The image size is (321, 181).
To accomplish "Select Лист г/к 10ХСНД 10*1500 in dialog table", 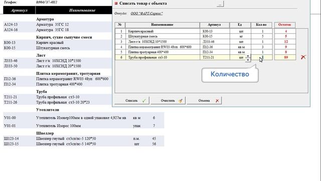I will pyautogui.click(x=194, y=42).
